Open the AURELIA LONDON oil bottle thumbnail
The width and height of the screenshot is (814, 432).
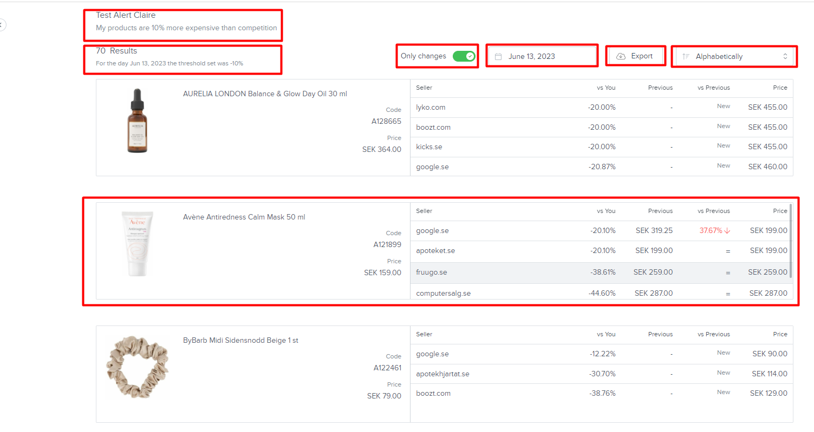[x=136, y=120]
